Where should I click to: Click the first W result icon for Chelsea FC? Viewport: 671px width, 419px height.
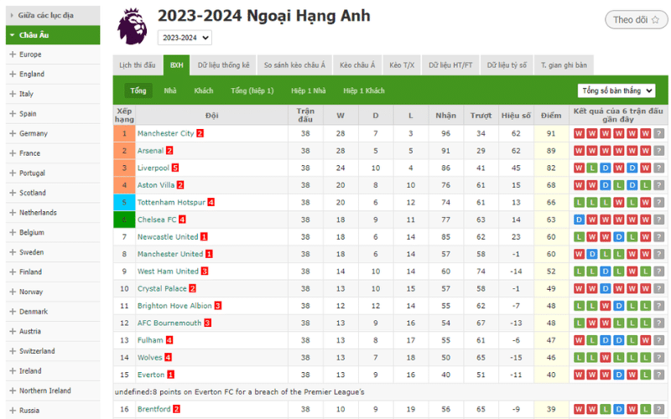pos(592,220)
